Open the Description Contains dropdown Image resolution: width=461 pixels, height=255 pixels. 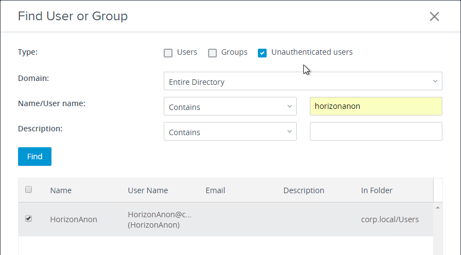tap(230, 131)
